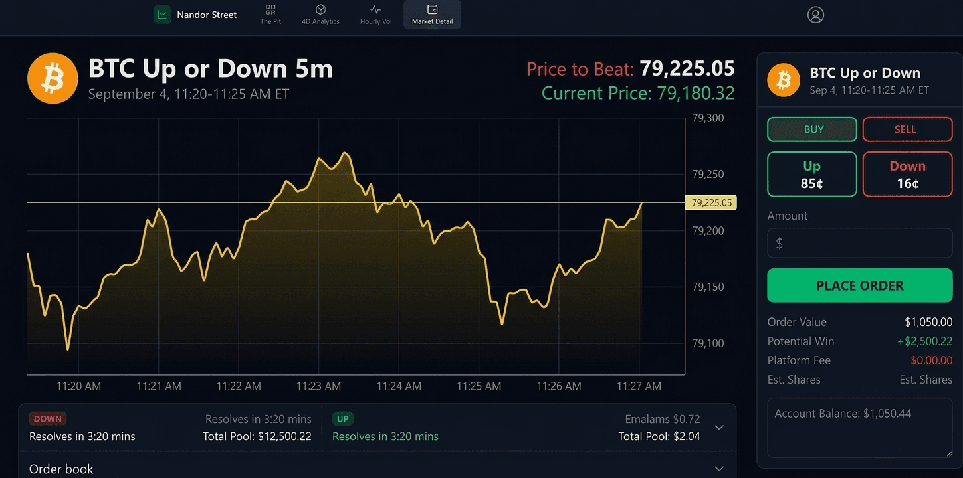Expand the Order book section chevron
The width and height of the screenshot is (963, 478).
point(719,469)
